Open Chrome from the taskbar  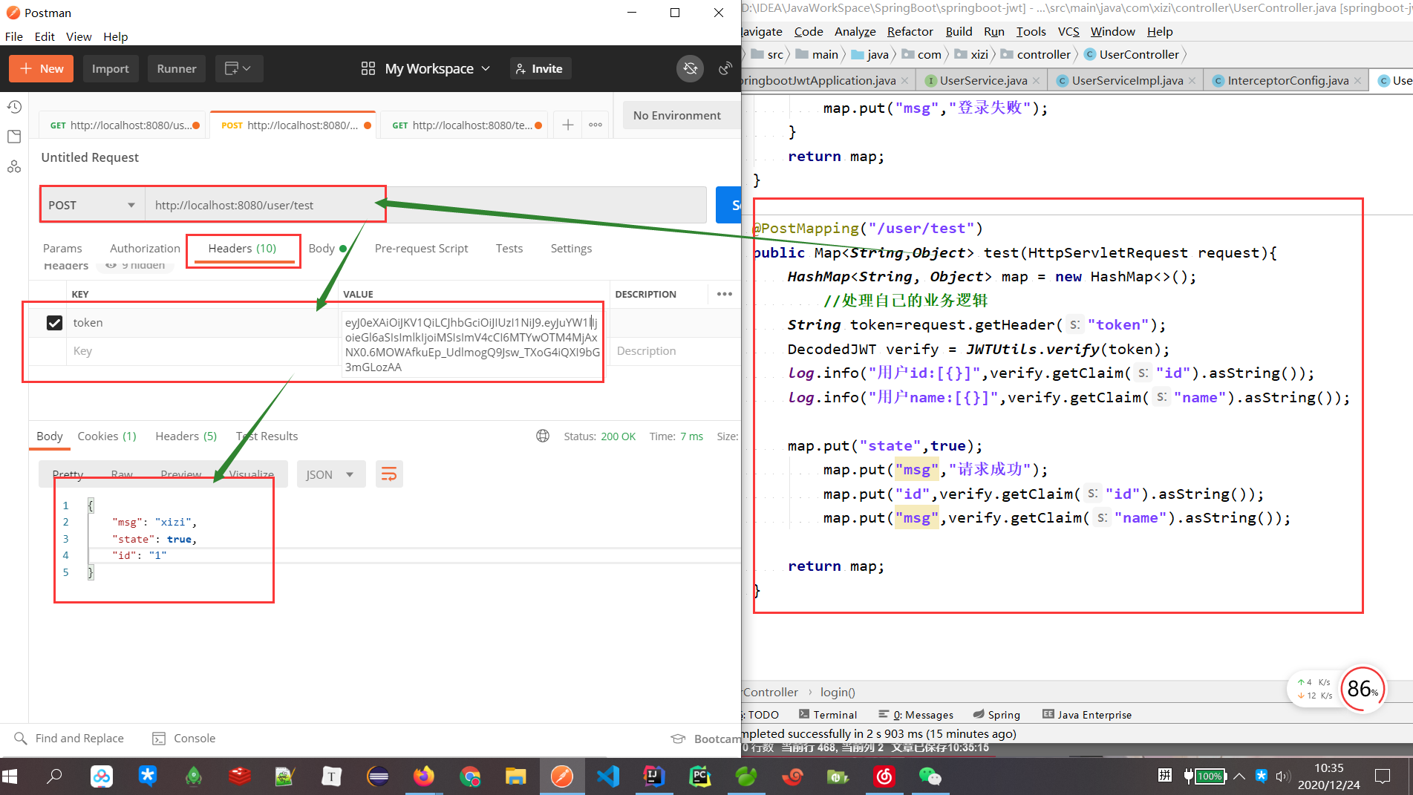pyautogui.click(x=470, y=776)
